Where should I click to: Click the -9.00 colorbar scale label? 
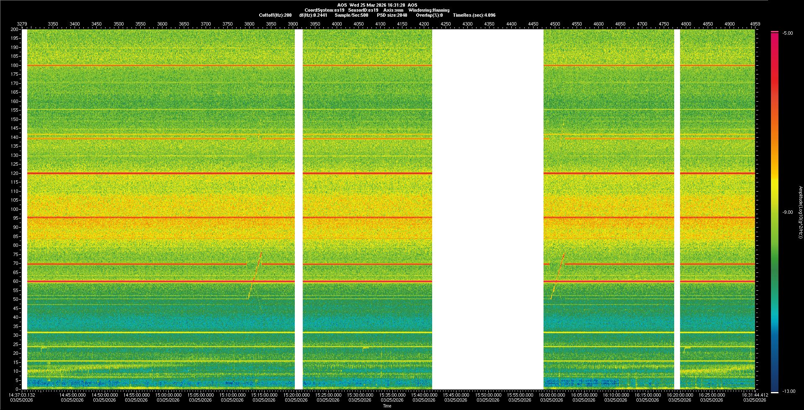[x=787, y=212]
